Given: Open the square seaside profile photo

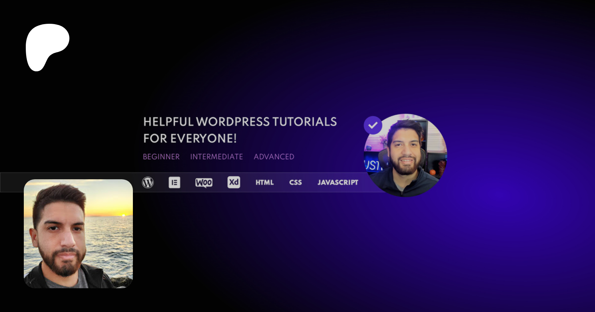Looking at the screenshot, I should 78,234.
